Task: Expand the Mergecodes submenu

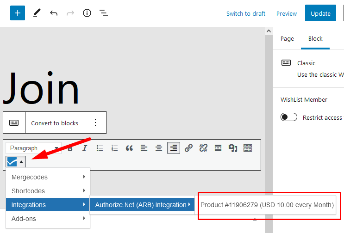Action: [48, 177]
